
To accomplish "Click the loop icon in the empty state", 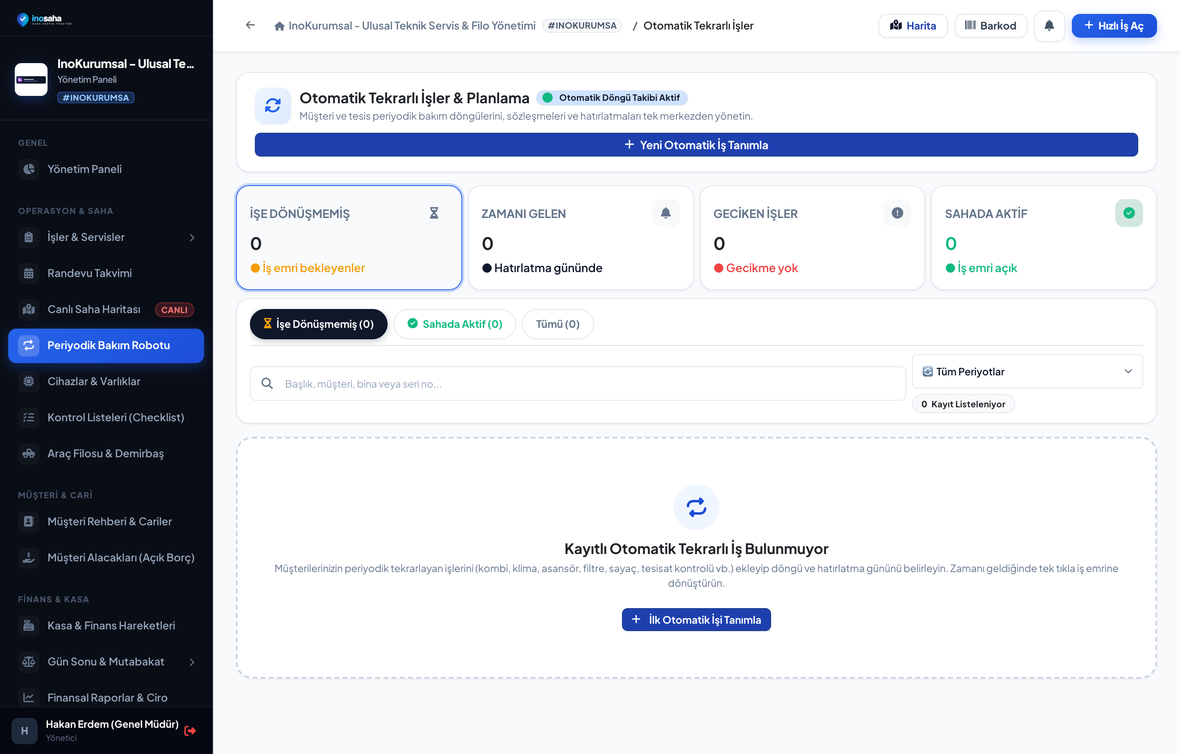I will coord(696,507).
